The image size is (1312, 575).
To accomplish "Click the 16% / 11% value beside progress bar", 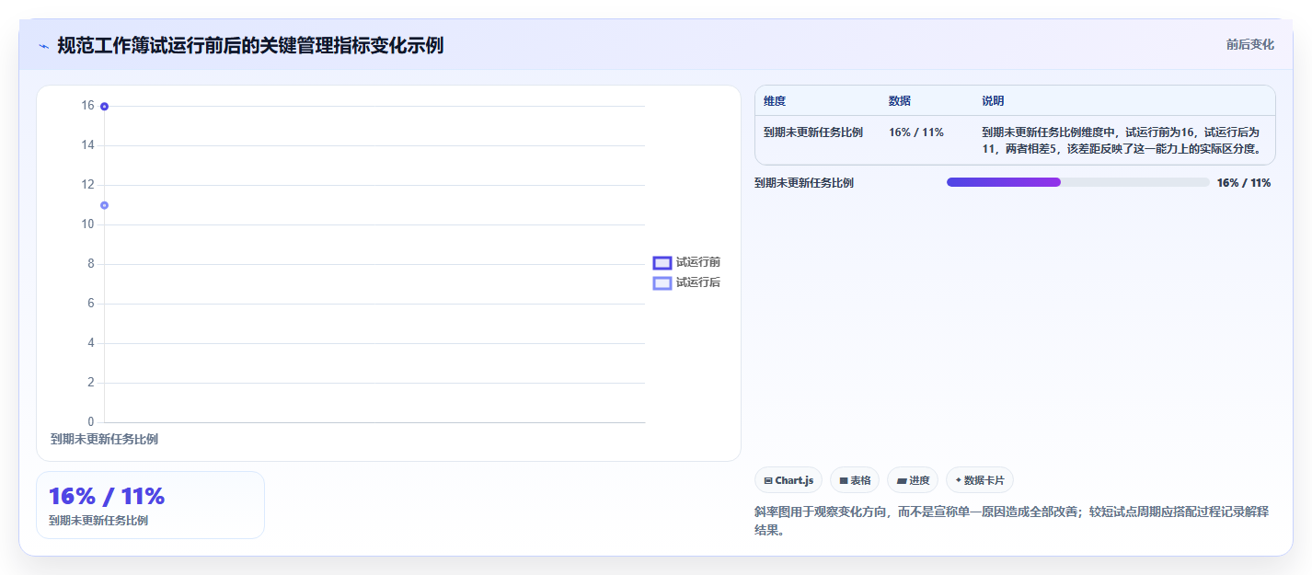I will point(1244,183).
